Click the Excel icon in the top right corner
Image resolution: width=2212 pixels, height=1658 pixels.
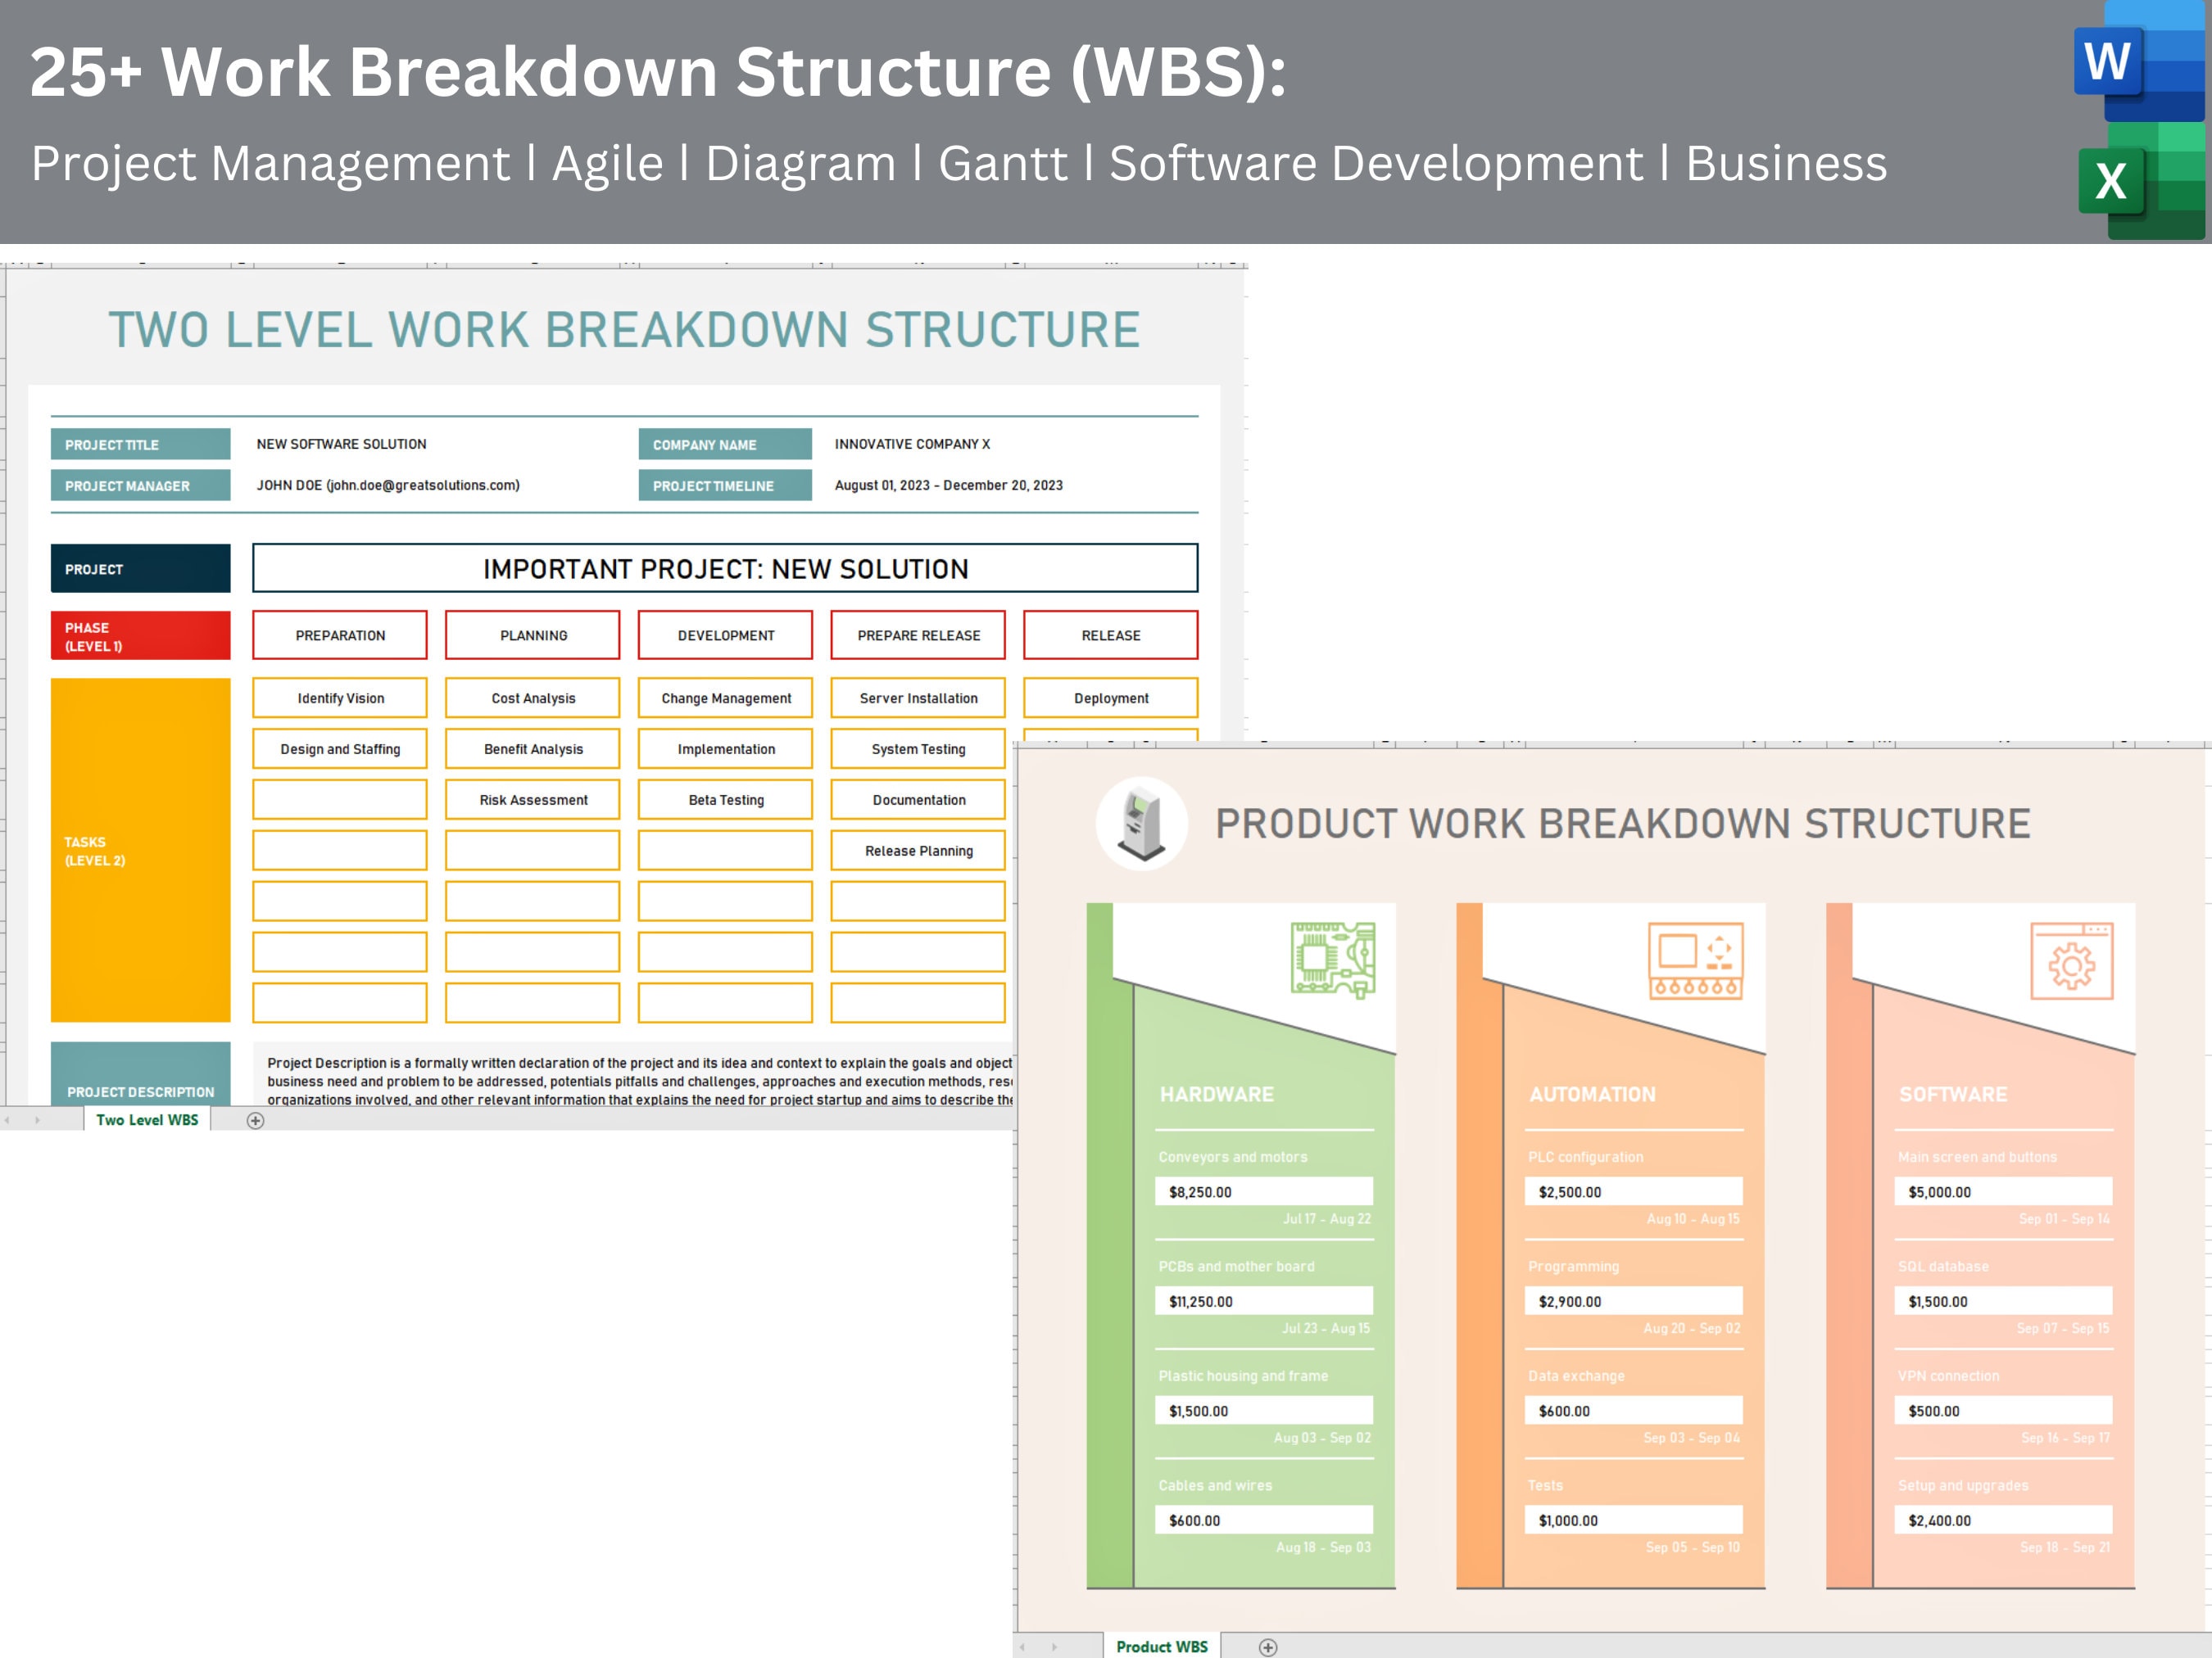tap(2111, 182)
